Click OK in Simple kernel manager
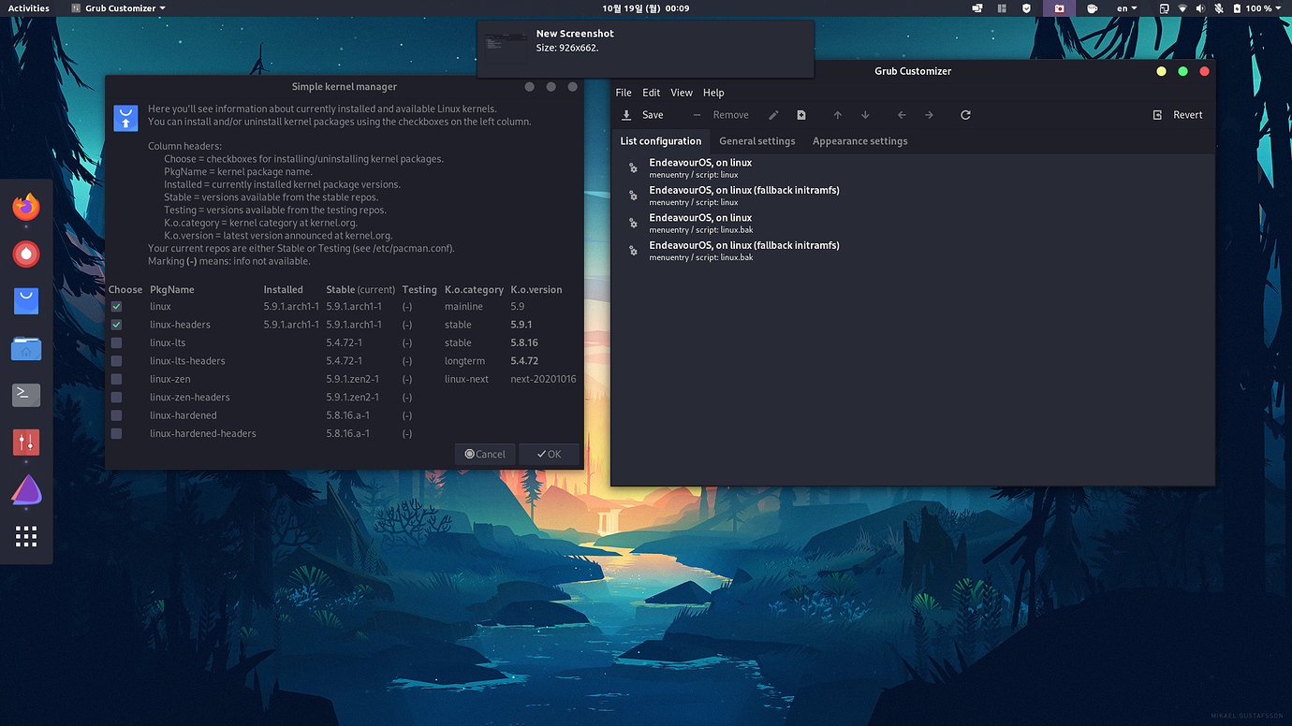 (x=549, y=454)
